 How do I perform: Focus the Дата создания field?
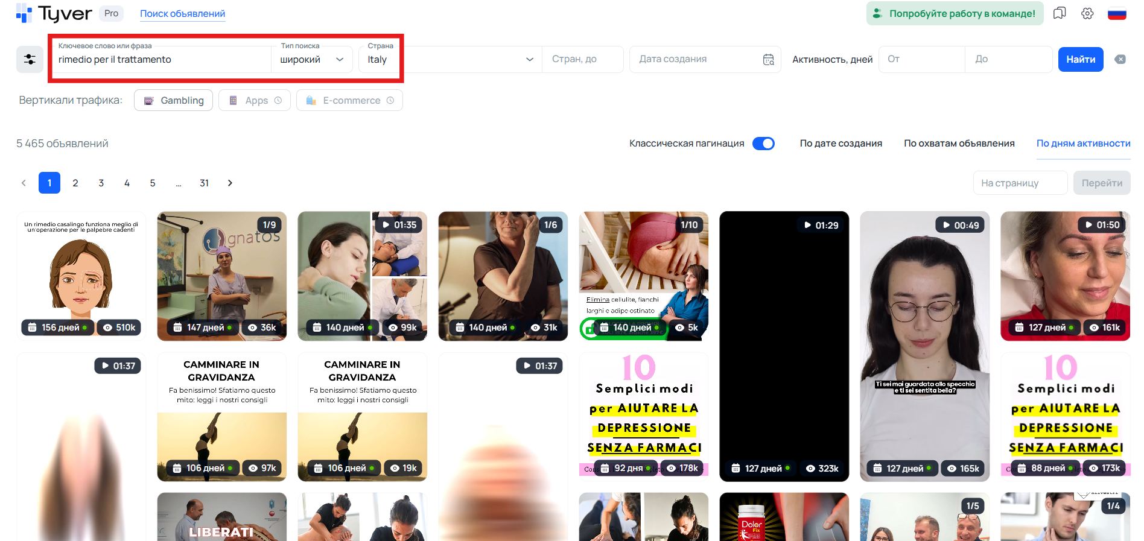705,59
